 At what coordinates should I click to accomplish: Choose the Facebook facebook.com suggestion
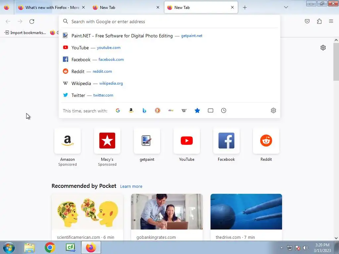pyautogui.click(x=169, y=60)
